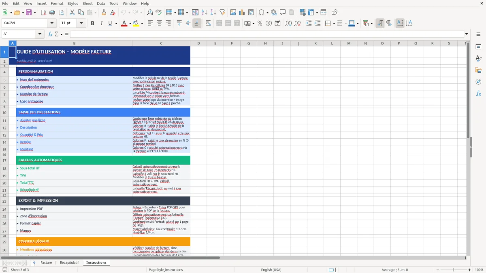The width and height of the screenshot is (486, 273).
Task: Toggle Align Right
Action: pos(168,23)
